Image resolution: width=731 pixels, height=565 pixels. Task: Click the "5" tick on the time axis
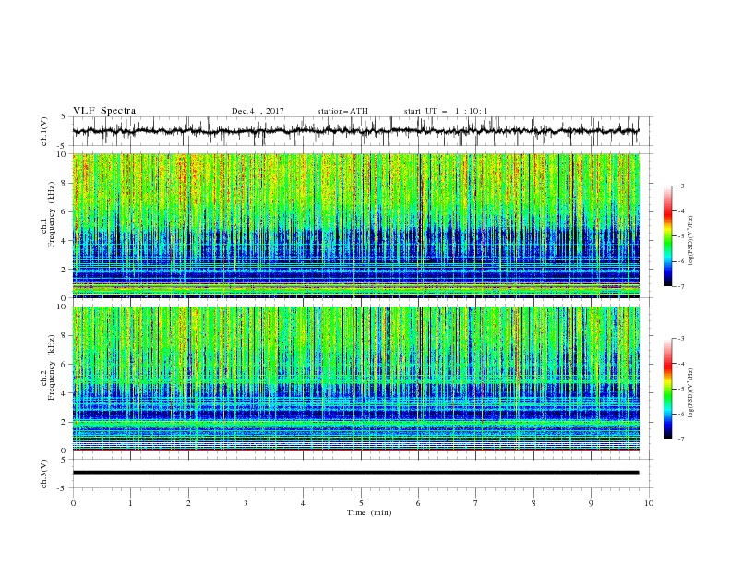click(x=361, y=503)
